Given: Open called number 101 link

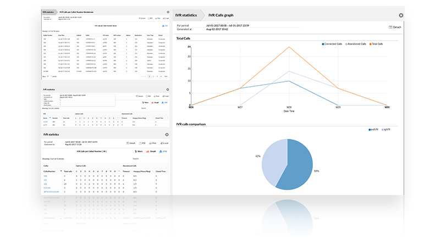Looking at the screenshot, I should pos(46,180).
